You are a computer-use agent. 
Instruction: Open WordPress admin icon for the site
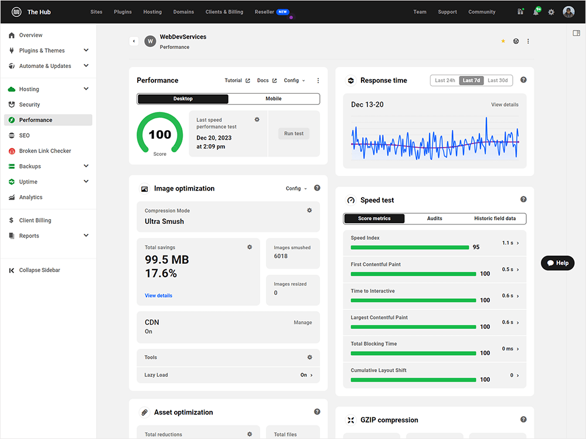(x=516, y=41)
